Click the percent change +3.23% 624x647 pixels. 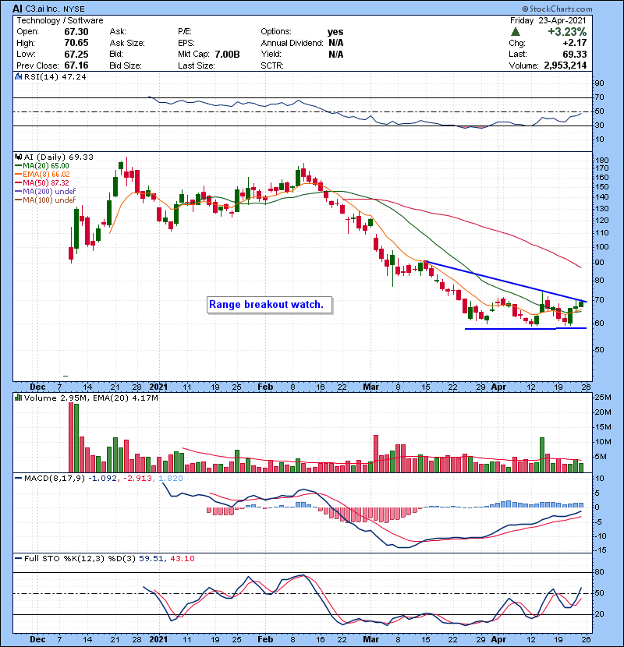click(x=567, y=32)
